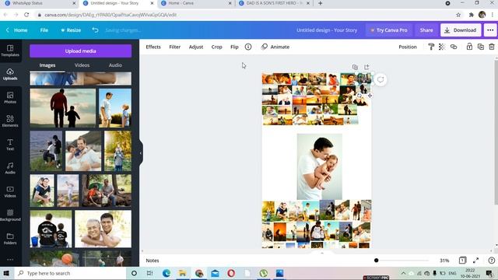498x280 pixels.
Task: Click the copy style paint roller icon
Action: 431,47
